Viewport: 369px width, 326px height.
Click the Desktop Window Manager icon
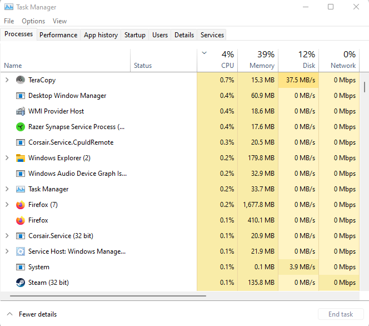point(21,96)
